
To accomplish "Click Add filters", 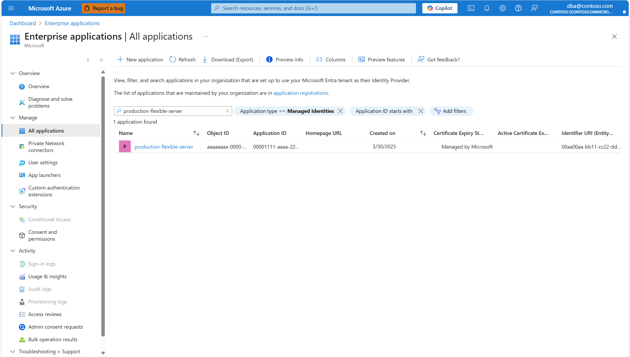I will (451, 111).
